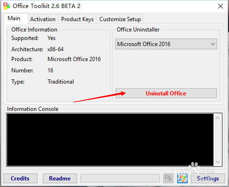Click the Windows toolkit flag icon
Viewport: 229px width, 187px height.
tap(182, 179)
